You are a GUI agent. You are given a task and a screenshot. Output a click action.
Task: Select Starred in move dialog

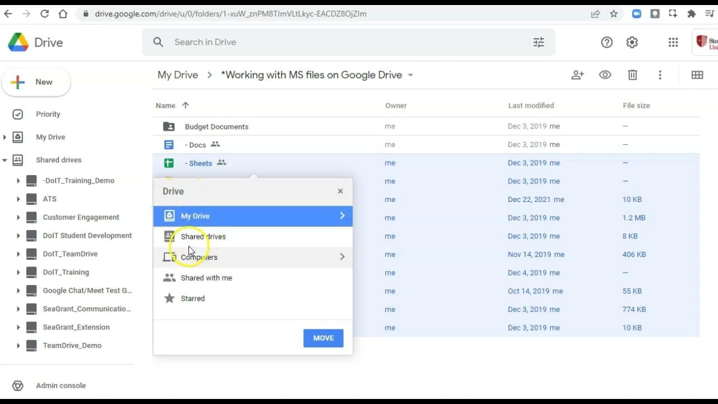tap(253, 299)
